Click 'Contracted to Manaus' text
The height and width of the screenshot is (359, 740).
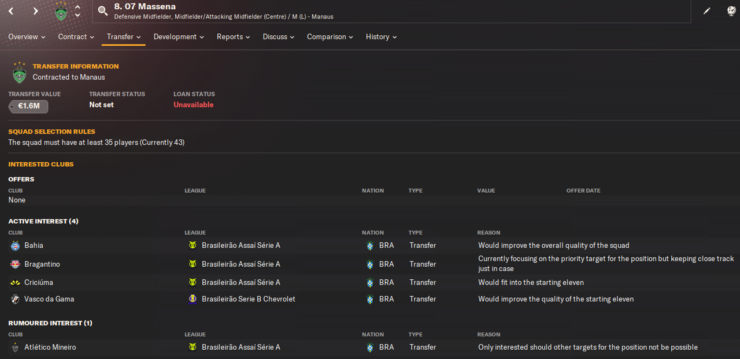69,77
